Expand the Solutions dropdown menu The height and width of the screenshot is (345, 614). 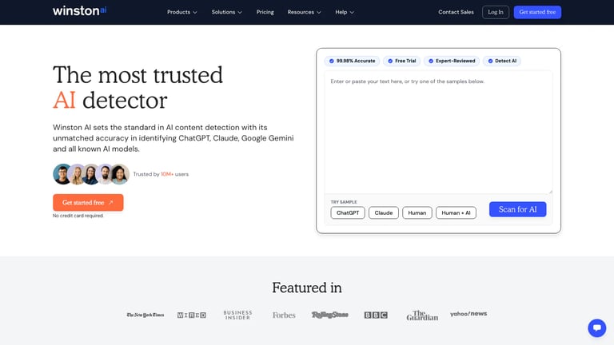point(227,12)
